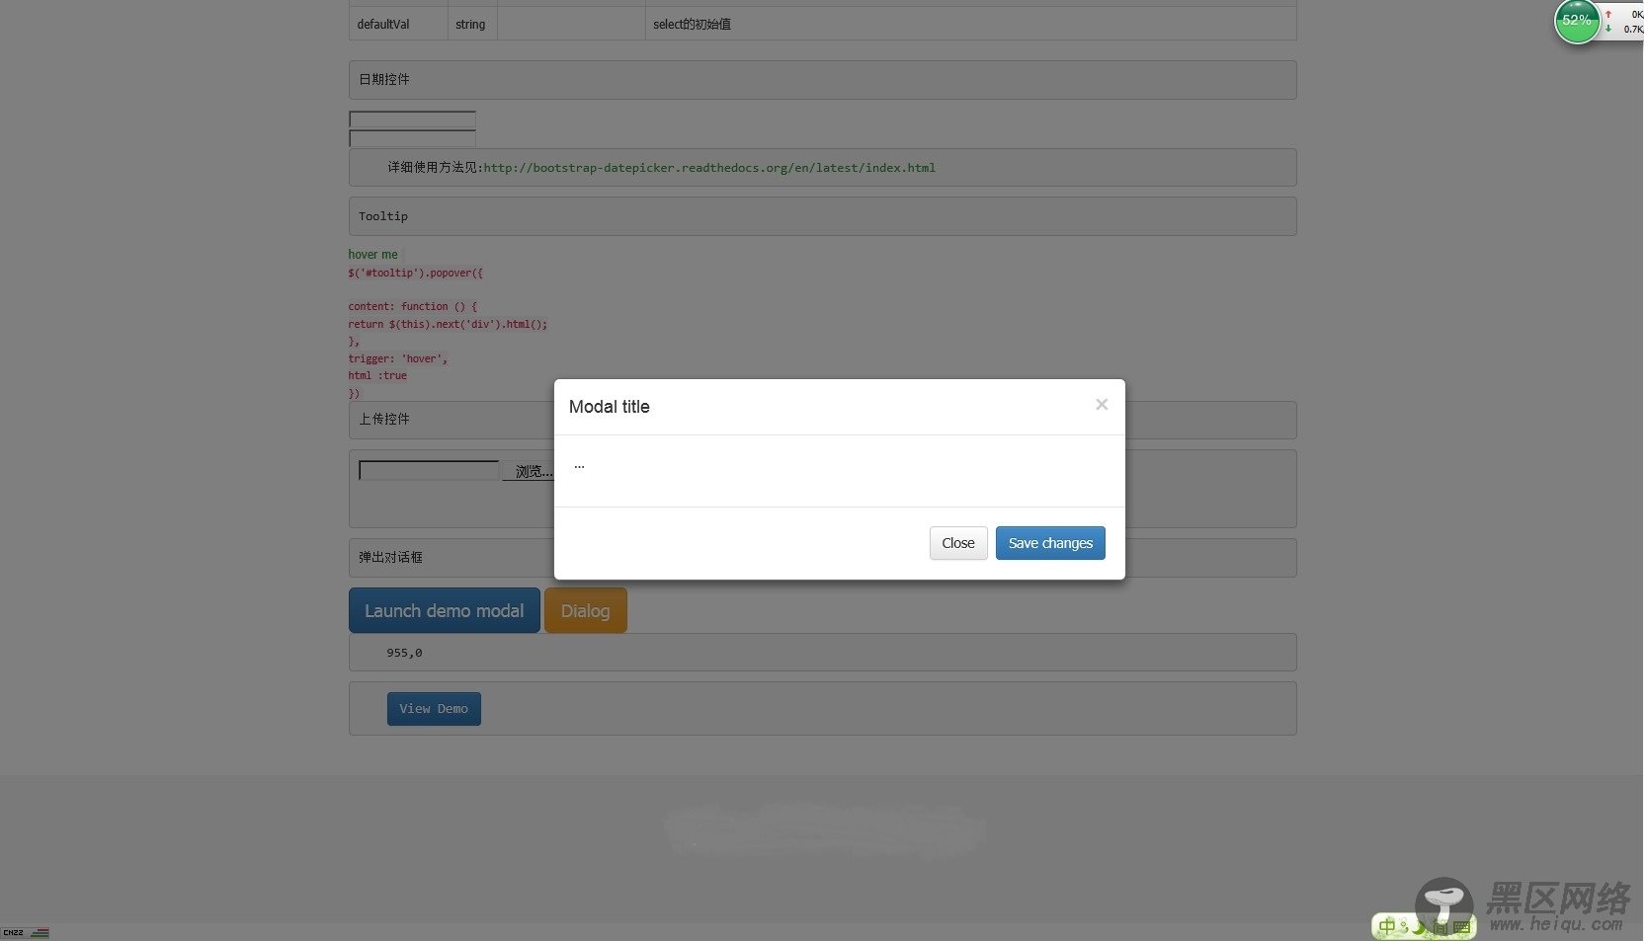Click the 52% green speed widget

(1577, 21)
